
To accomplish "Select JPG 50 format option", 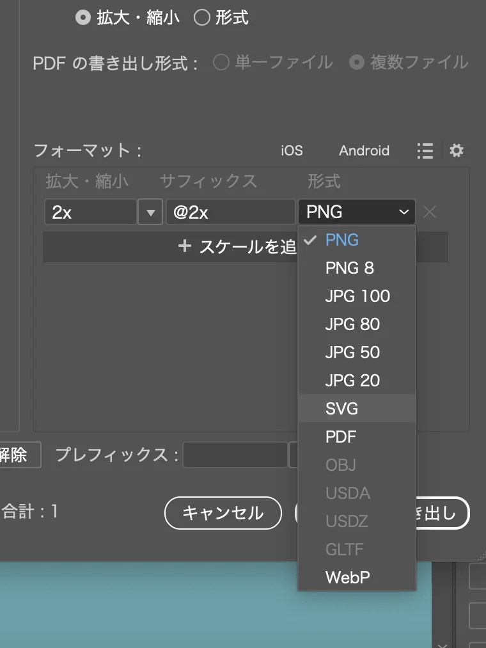I will [352, 352].
